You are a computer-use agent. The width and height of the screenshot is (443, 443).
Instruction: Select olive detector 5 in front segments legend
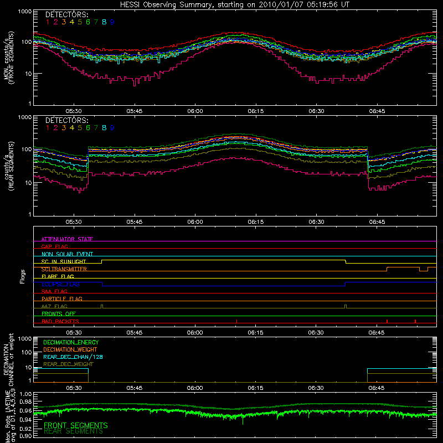point(80,22)
